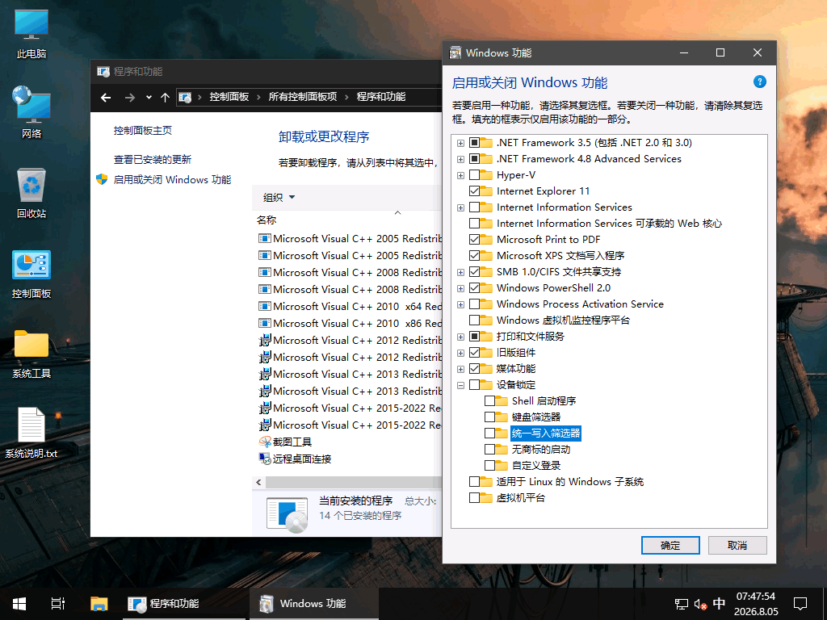Open recent locations dropdown in navigation bar
The image size is (827, 620).
click(149, 97)
